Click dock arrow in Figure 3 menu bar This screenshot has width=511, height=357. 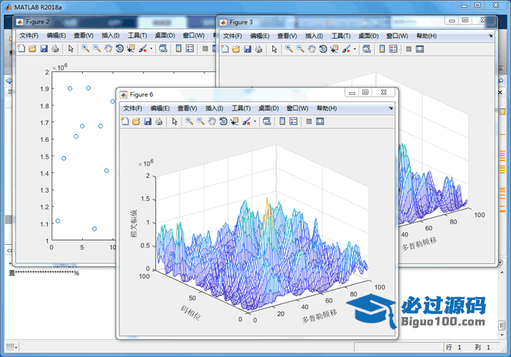coord(490,36)
